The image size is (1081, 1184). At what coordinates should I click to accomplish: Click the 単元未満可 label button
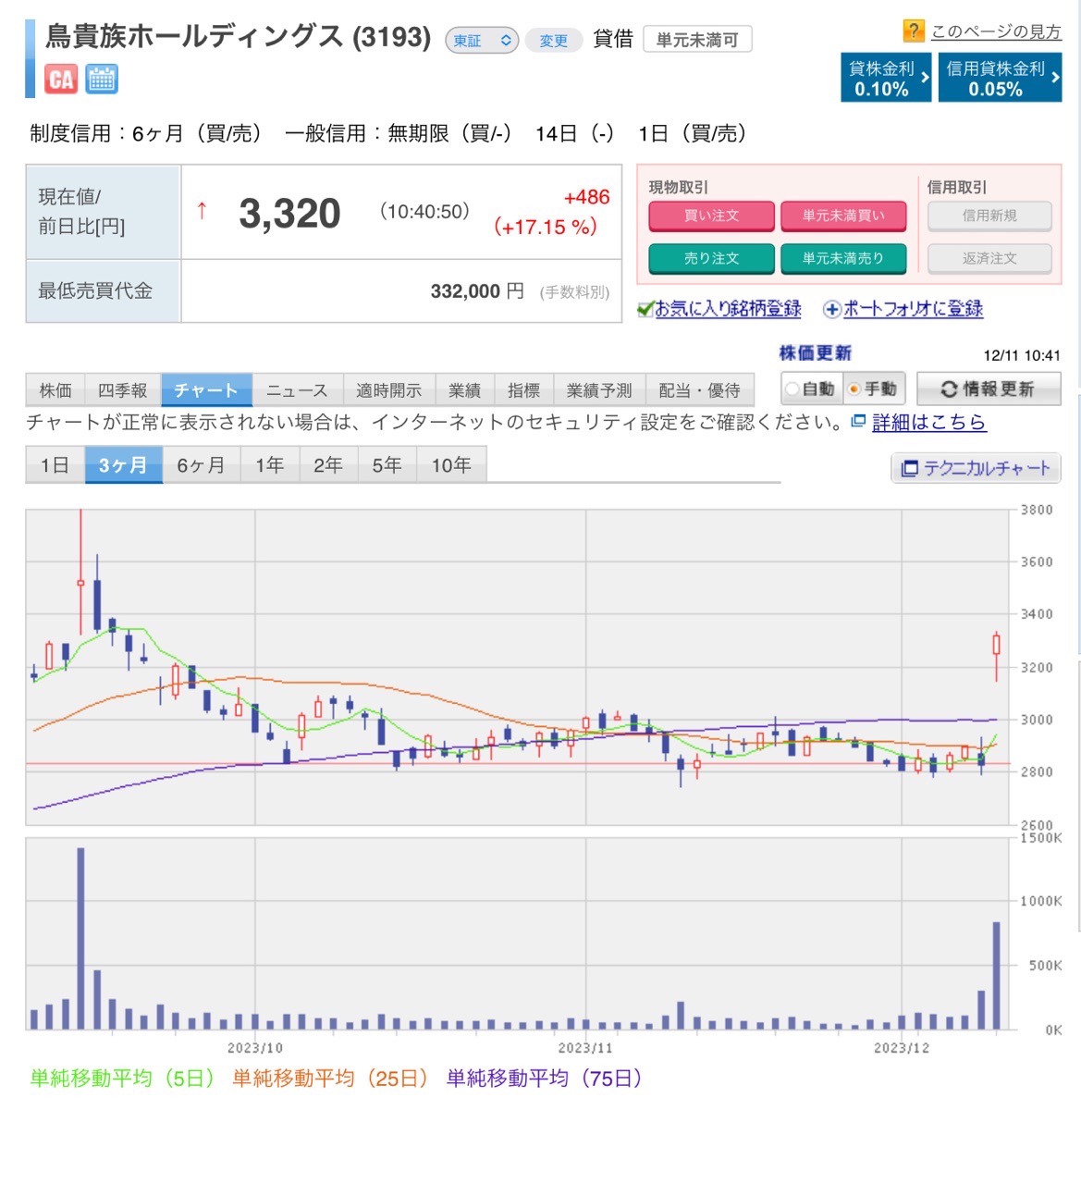click(697, 40)
